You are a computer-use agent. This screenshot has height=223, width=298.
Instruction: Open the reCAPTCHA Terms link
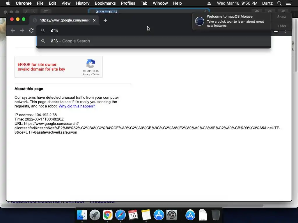coord(95,75)
